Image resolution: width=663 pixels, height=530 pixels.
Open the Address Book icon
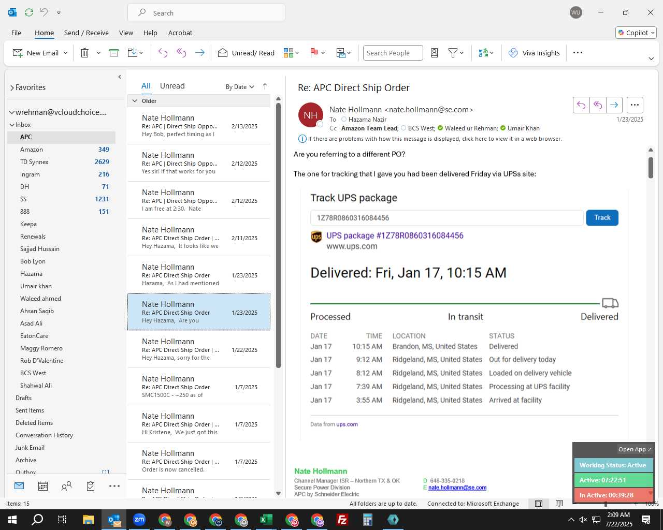tap(435, 53)
